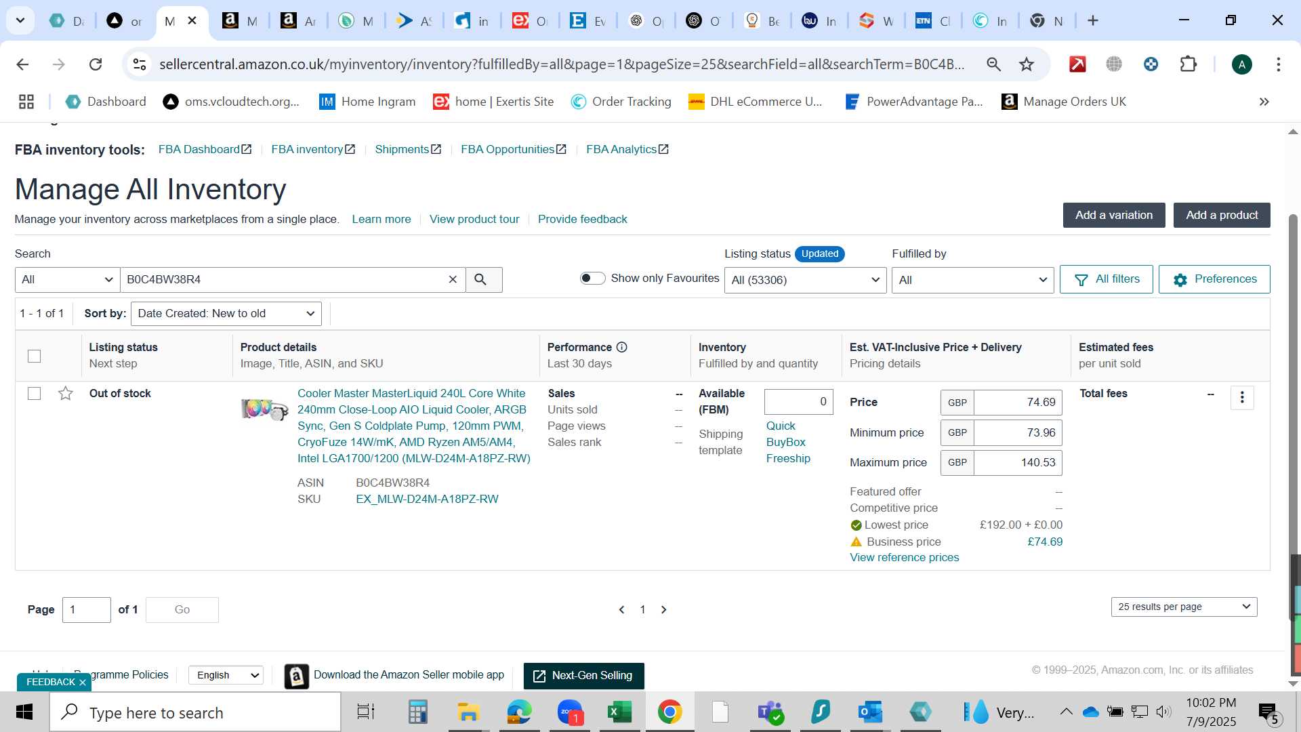Open the Windows Start menu
The height and width of the screenshot is (732, 1301).
coord(24,712)
